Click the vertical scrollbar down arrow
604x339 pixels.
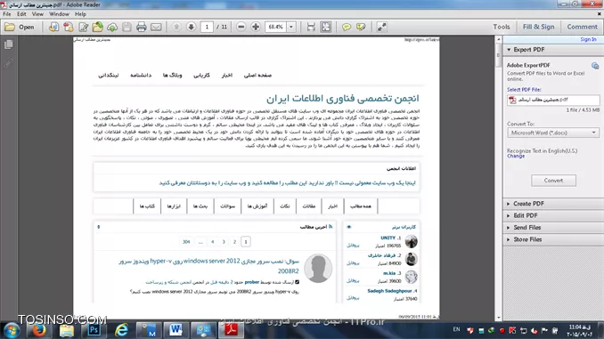pyautogui.click(x=499, y=318)
